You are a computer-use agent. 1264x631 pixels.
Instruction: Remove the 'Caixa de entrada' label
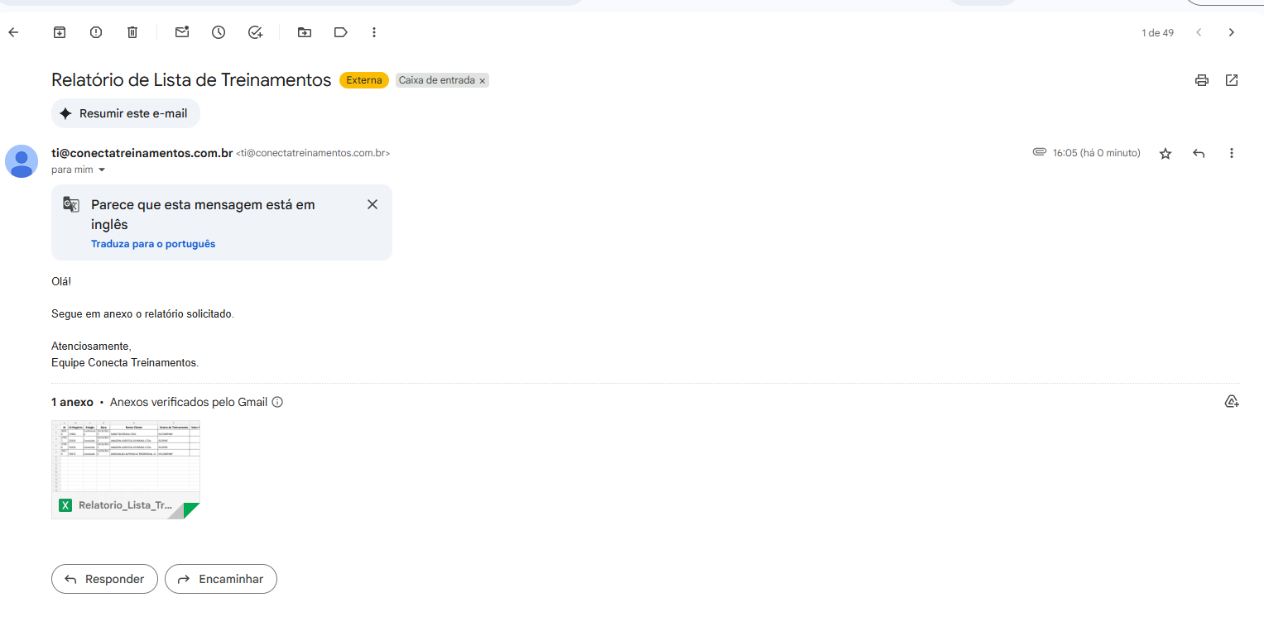coord(483,81)
